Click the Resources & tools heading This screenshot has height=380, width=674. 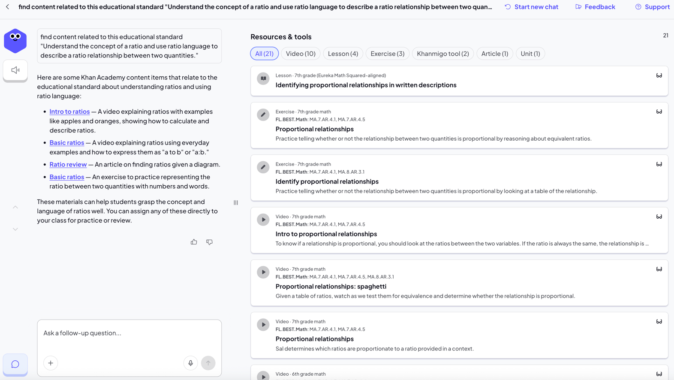point(281,37)
